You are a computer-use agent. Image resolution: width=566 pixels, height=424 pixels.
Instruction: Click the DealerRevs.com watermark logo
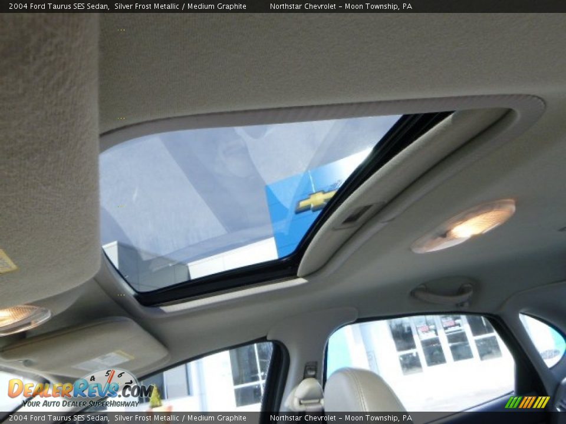point(80,389)
